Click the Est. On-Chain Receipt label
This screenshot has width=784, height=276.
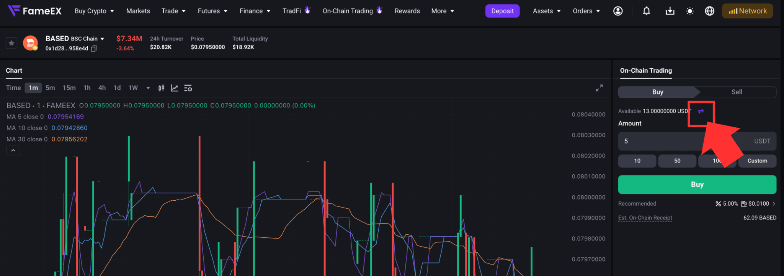click(645, 218)
